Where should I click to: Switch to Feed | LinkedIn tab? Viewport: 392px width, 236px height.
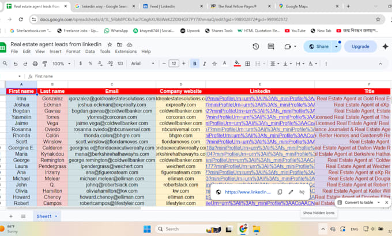(x=172, y=6)
